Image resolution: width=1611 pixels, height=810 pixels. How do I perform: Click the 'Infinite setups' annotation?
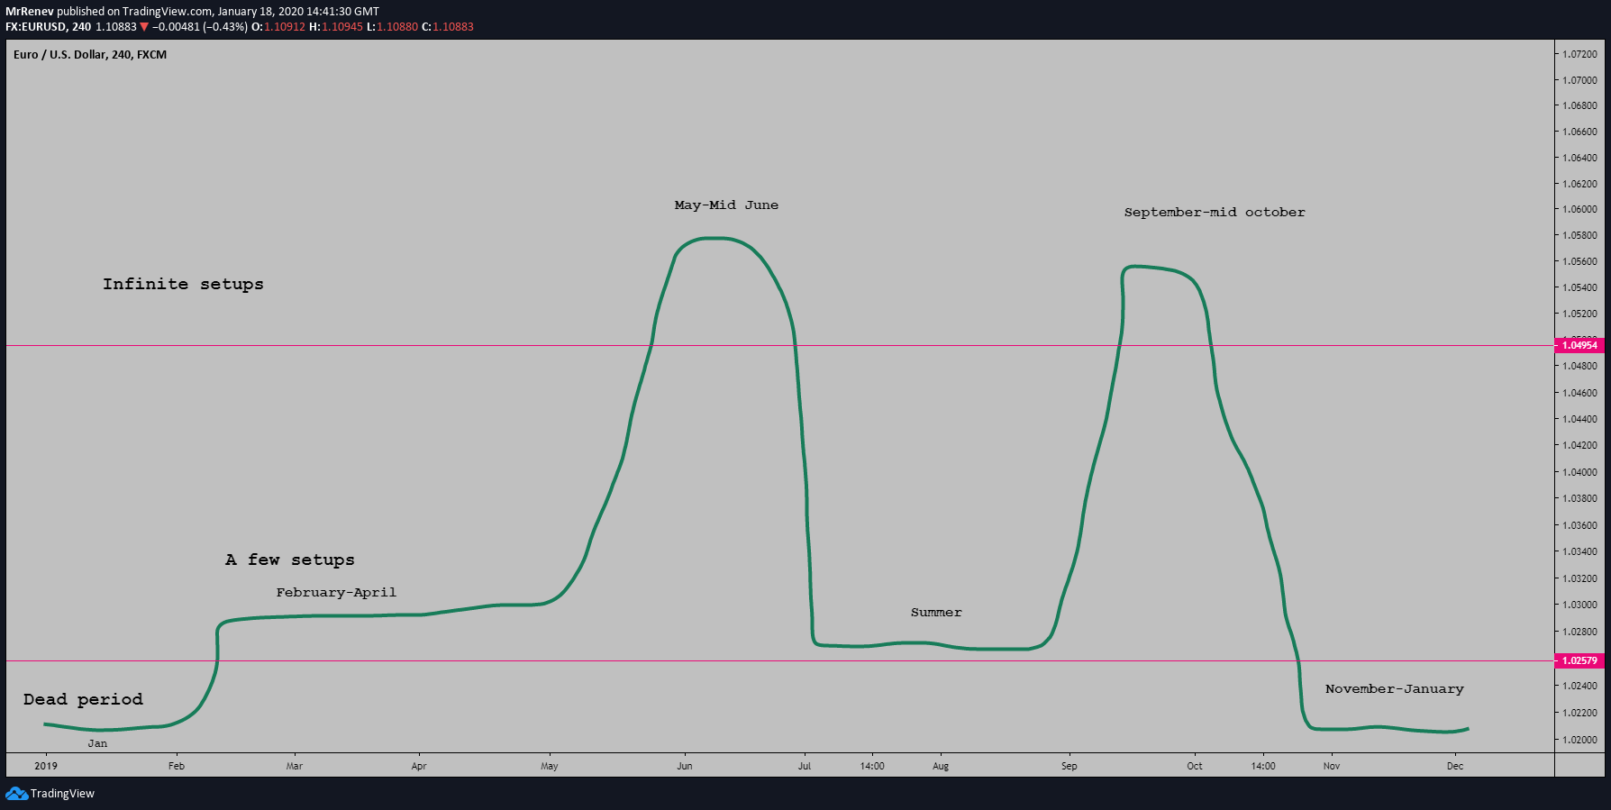coord(183,284)
